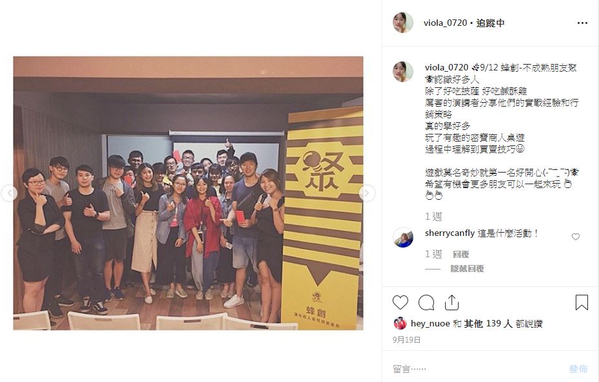
Task: Reply to sherrycanfly with 回覆
Action: pos(461,254)
